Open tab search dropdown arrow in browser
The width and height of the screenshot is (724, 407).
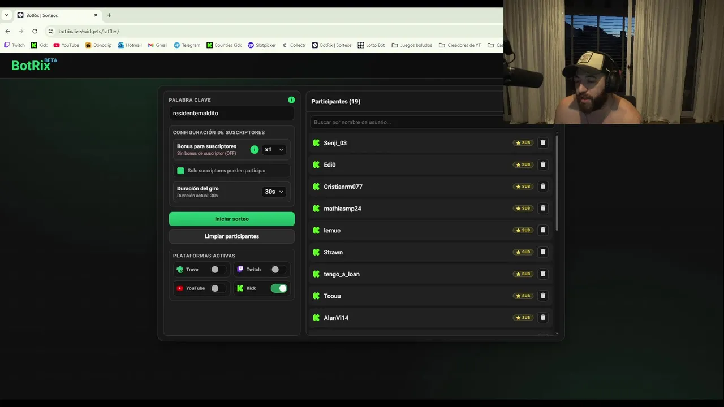click(6, 15)
